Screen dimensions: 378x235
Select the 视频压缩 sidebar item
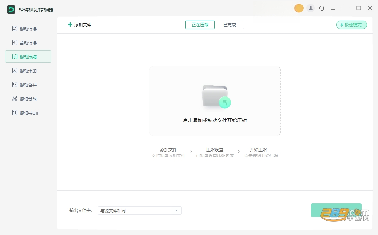(28, 56)
